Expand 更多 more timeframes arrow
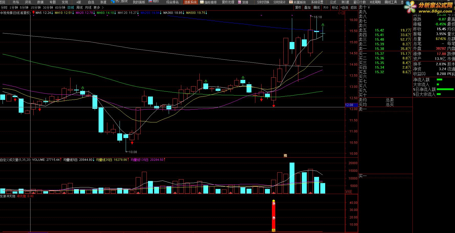The image size is (455, 233). point(103,8)
